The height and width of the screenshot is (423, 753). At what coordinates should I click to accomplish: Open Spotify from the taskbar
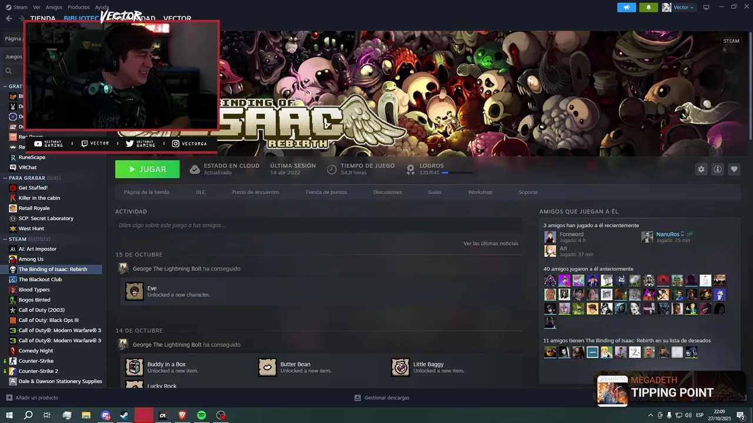click(201, 415)
